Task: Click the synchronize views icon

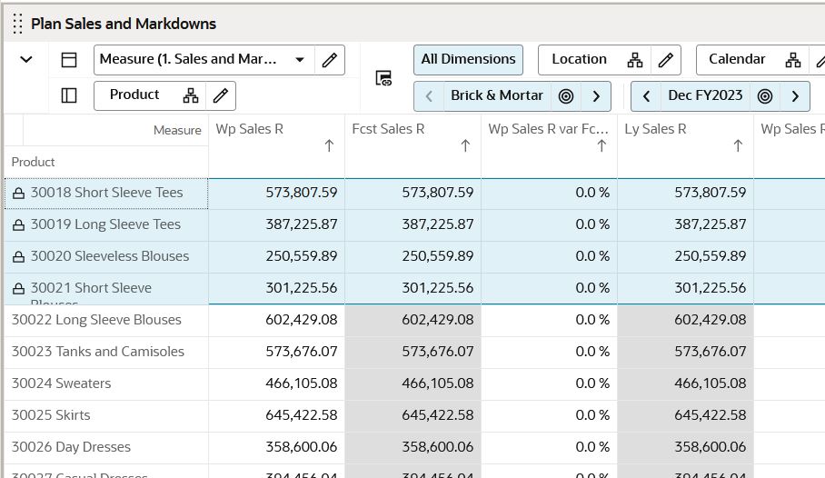Action: click(383, 78)
